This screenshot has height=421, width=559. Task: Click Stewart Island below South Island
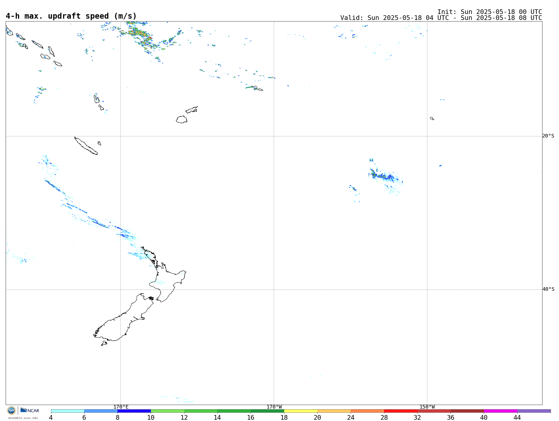coord(104,343)
